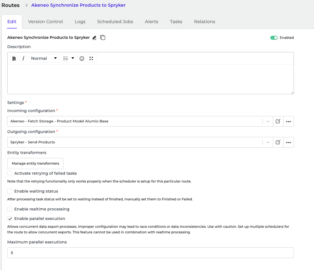Toggle the Enabled switch off
This screenshot has width=314, height=270.
tap(274, 38)
